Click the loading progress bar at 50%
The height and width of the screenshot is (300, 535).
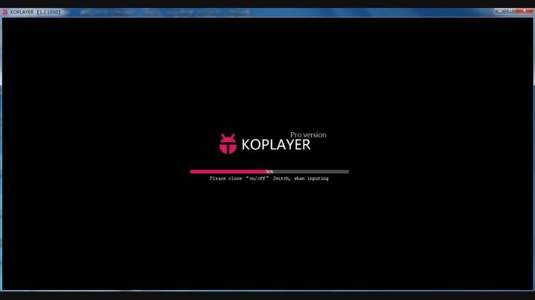(x=270, y=172)
